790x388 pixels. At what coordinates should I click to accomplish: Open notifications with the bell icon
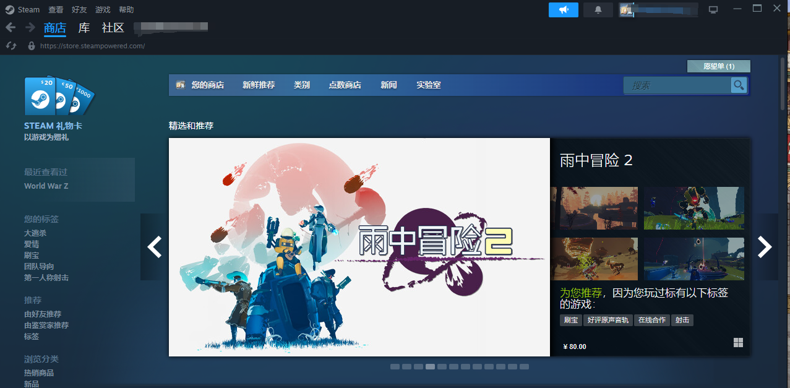point(598,10)
